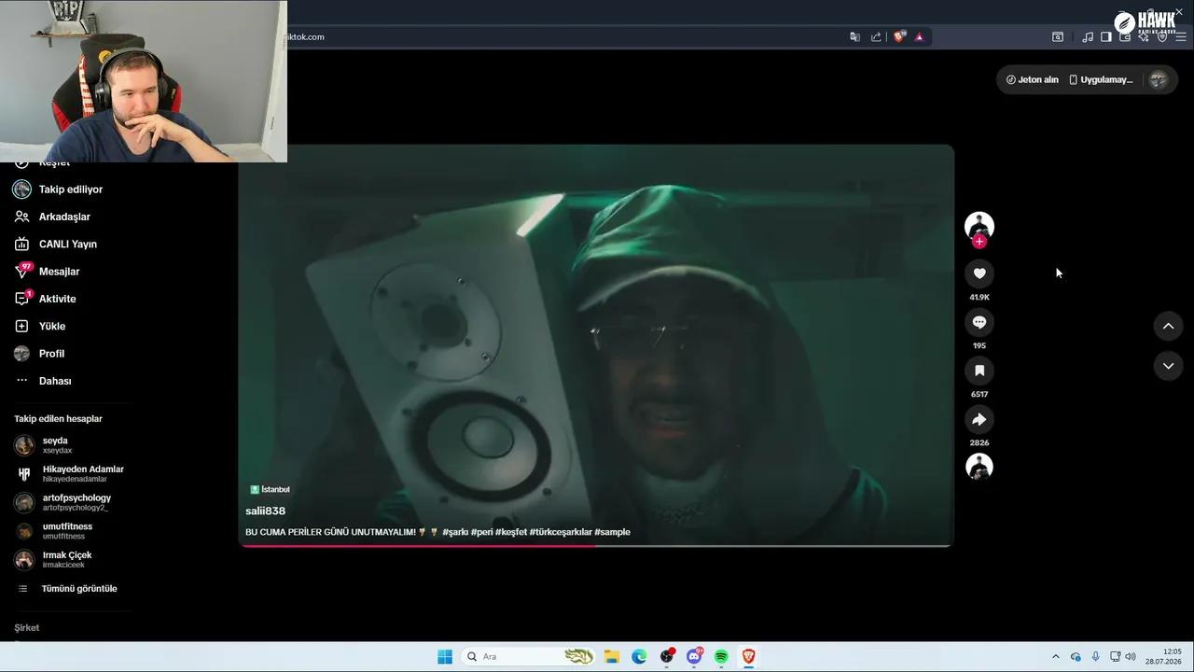This screenshot has height=672, width=1194.
Task: Open followed account Hikayeden Adamlar
Action: coord(70,474)
